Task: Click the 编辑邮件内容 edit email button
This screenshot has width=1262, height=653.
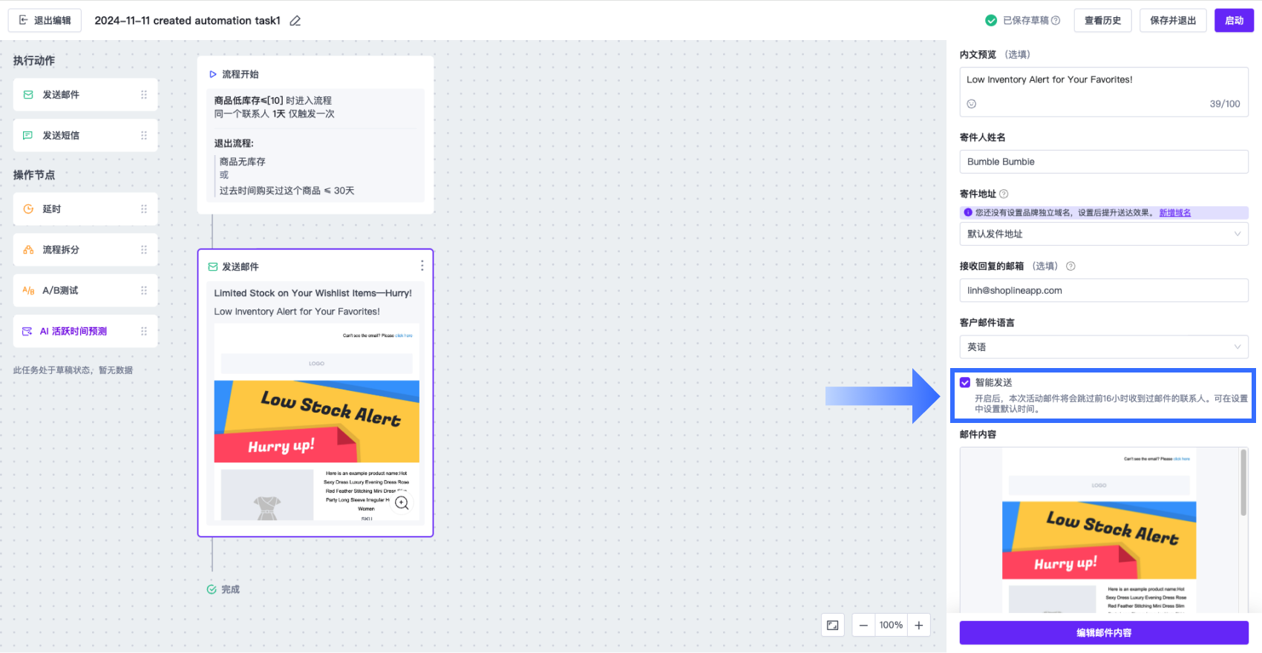Action: [x=1103, y=633]
